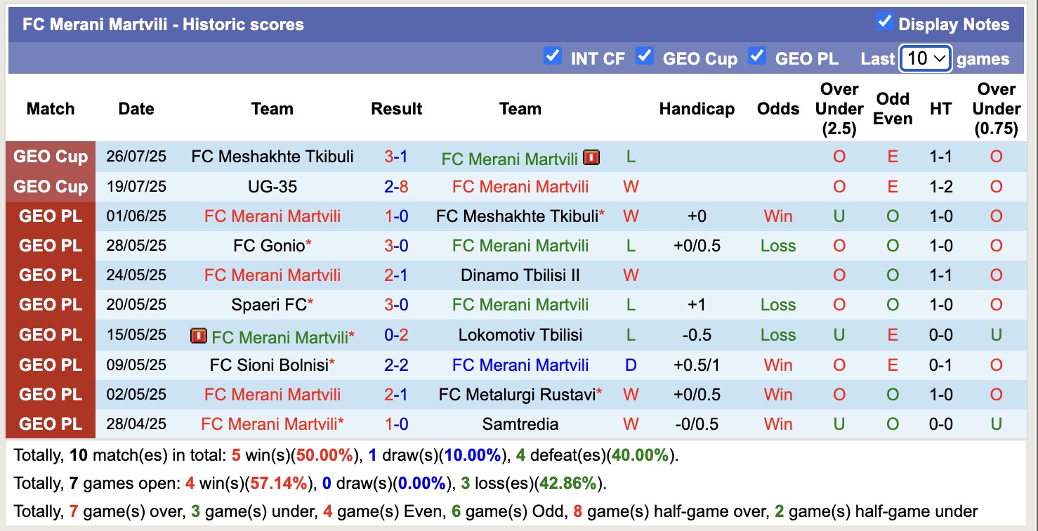Open the Last games dropdown showing 10

click(925, 58)
